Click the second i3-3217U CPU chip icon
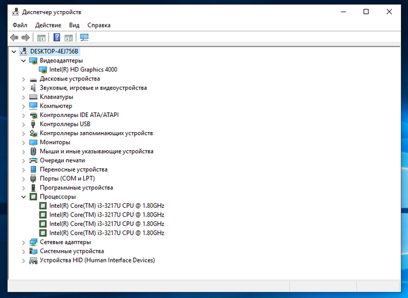This screenshot has width=408, height=298. click(43, 215)
